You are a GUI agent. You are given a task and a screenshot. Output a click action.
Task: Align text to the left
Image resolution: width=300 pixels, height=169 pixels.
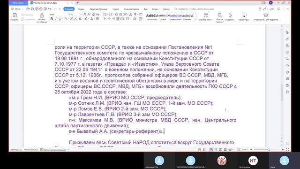105,19
